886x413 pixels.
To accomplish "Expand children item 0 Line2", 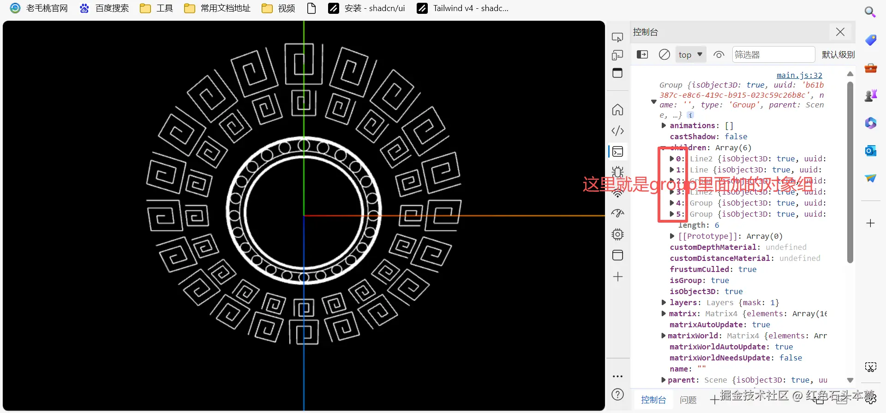I will [672, 159].
